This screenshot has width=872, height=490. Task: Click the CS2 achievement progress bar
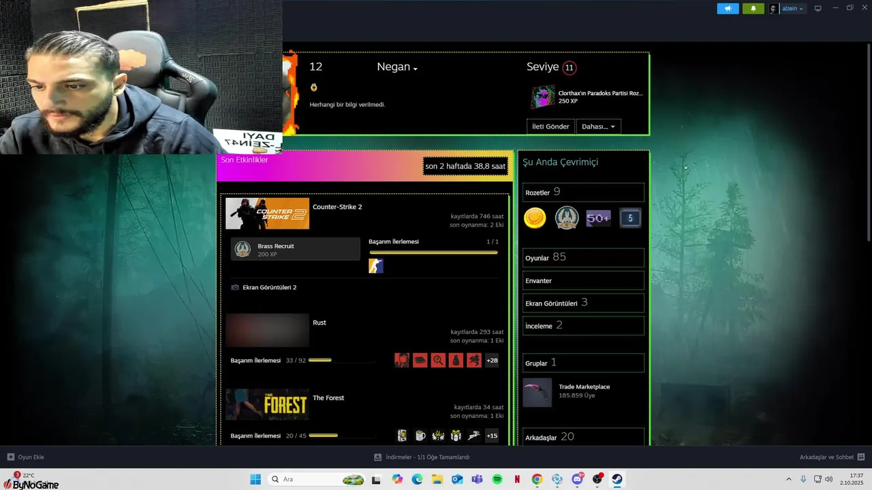[x=433, y=252]
